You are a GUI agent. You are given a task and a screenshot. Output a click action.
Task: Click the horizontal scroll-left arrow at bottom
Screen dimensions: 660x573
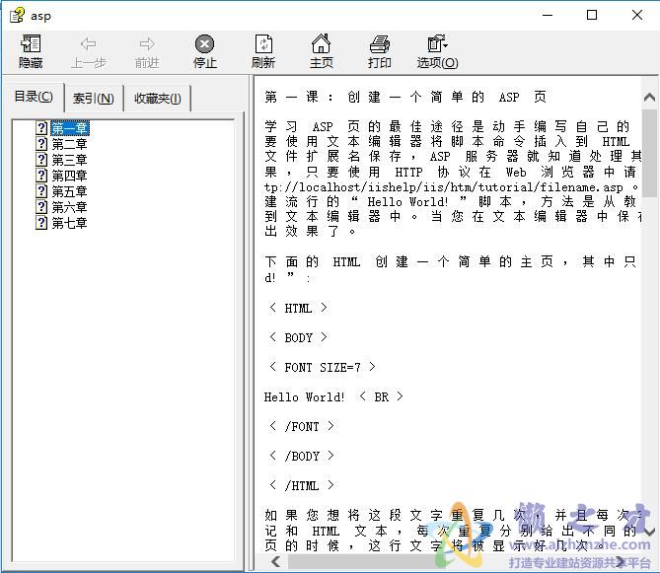pos(276,561)
